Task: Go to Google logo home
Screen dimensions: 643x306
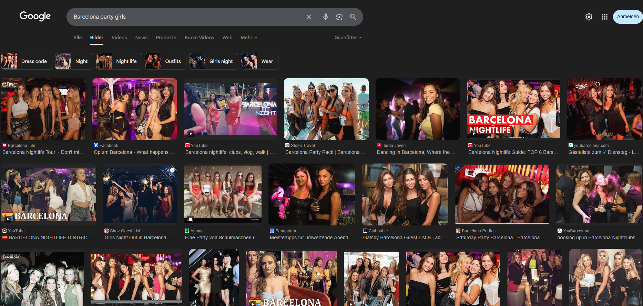Action: tap(35, 16)
